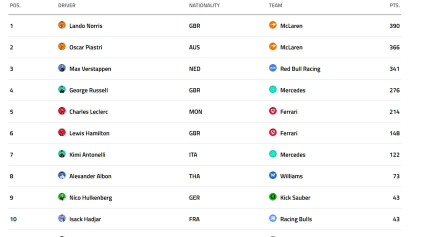
Task: Click the NATIONALITY column header
Action: pyautogui.click(x=204, y=5)
